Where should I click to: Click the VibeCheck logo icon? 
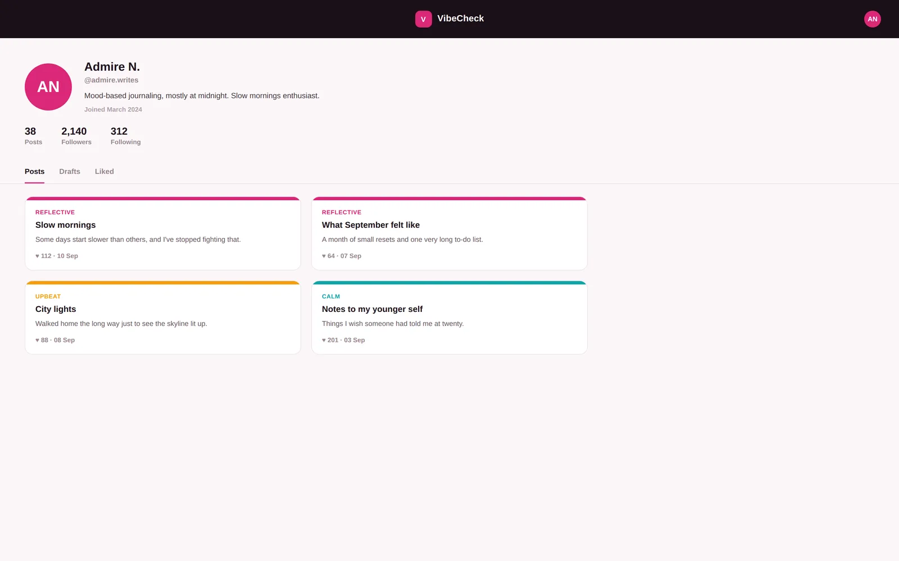point(423,19)
